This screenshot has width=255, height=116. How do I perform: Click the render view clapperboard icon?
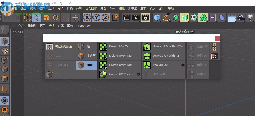127,17
